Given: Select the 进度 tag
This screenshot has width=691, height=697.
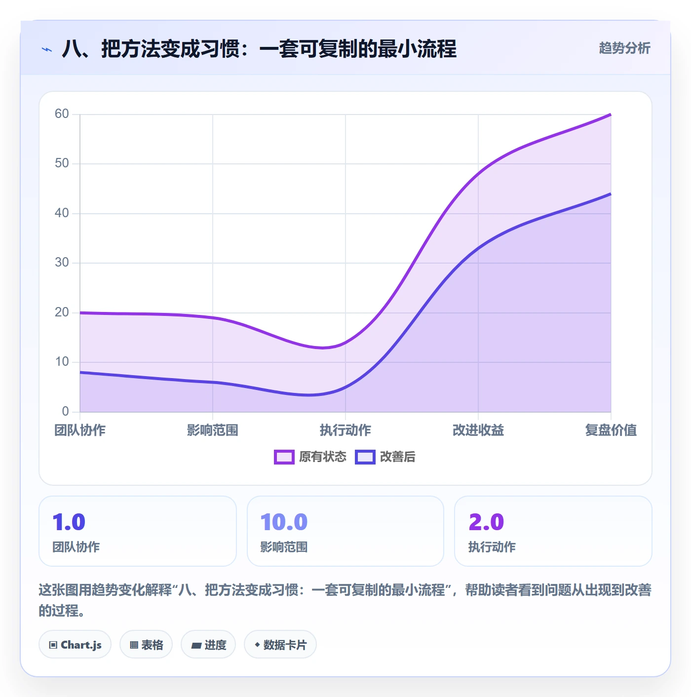Looking at the screenshot, I should click(208, 645).
